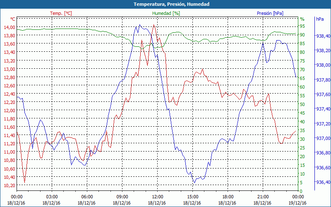Click the '12,00' temperature axis value

coord(9,110)
